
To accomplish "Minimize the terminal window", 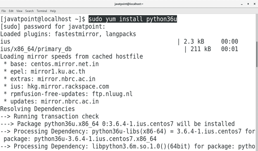I will pyautogui.click(x=242, y=4).
